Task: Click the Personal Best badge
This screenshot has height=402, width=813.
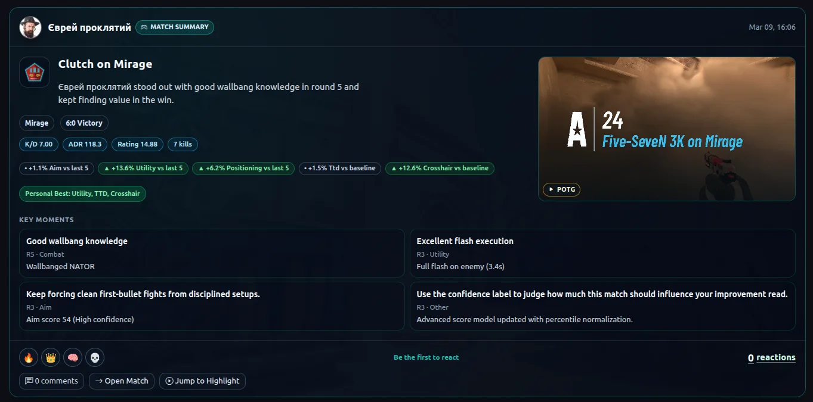Action: click(82, 194)
